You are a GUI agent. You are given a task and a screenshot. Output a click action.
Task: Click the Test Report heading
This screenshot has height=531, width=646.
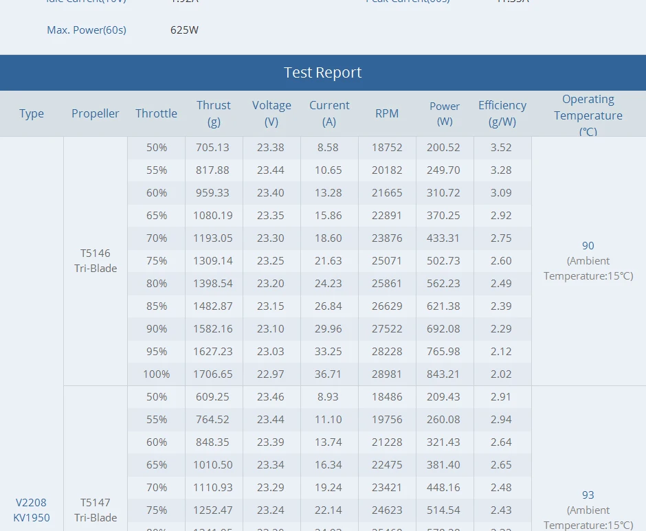pyautogui.click(x=322, y=73)
